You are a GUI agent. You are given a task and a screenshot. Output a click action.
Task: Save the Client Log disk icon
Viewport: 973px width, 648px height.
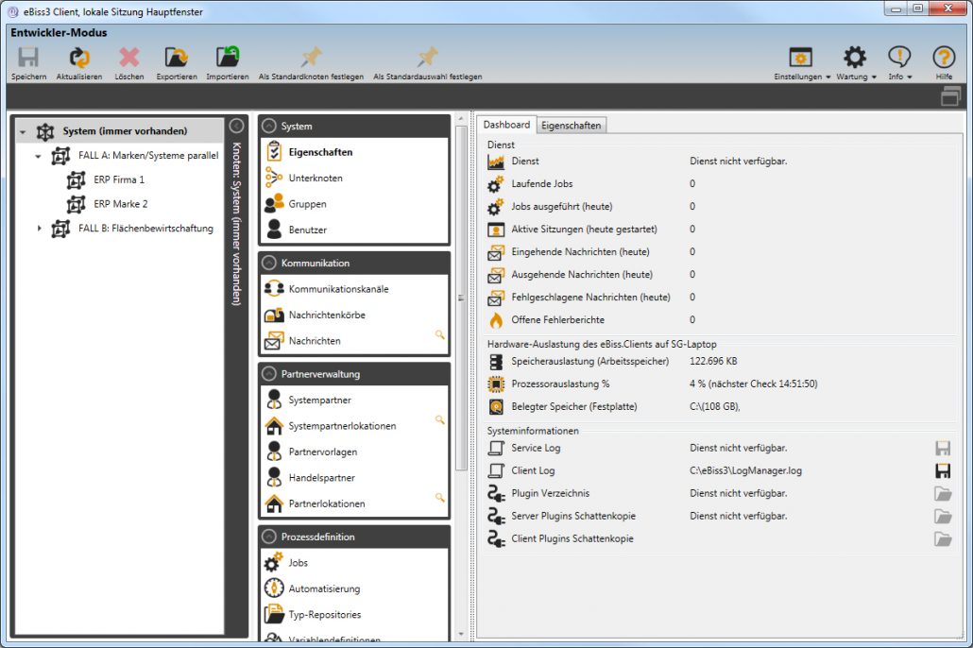943,471
